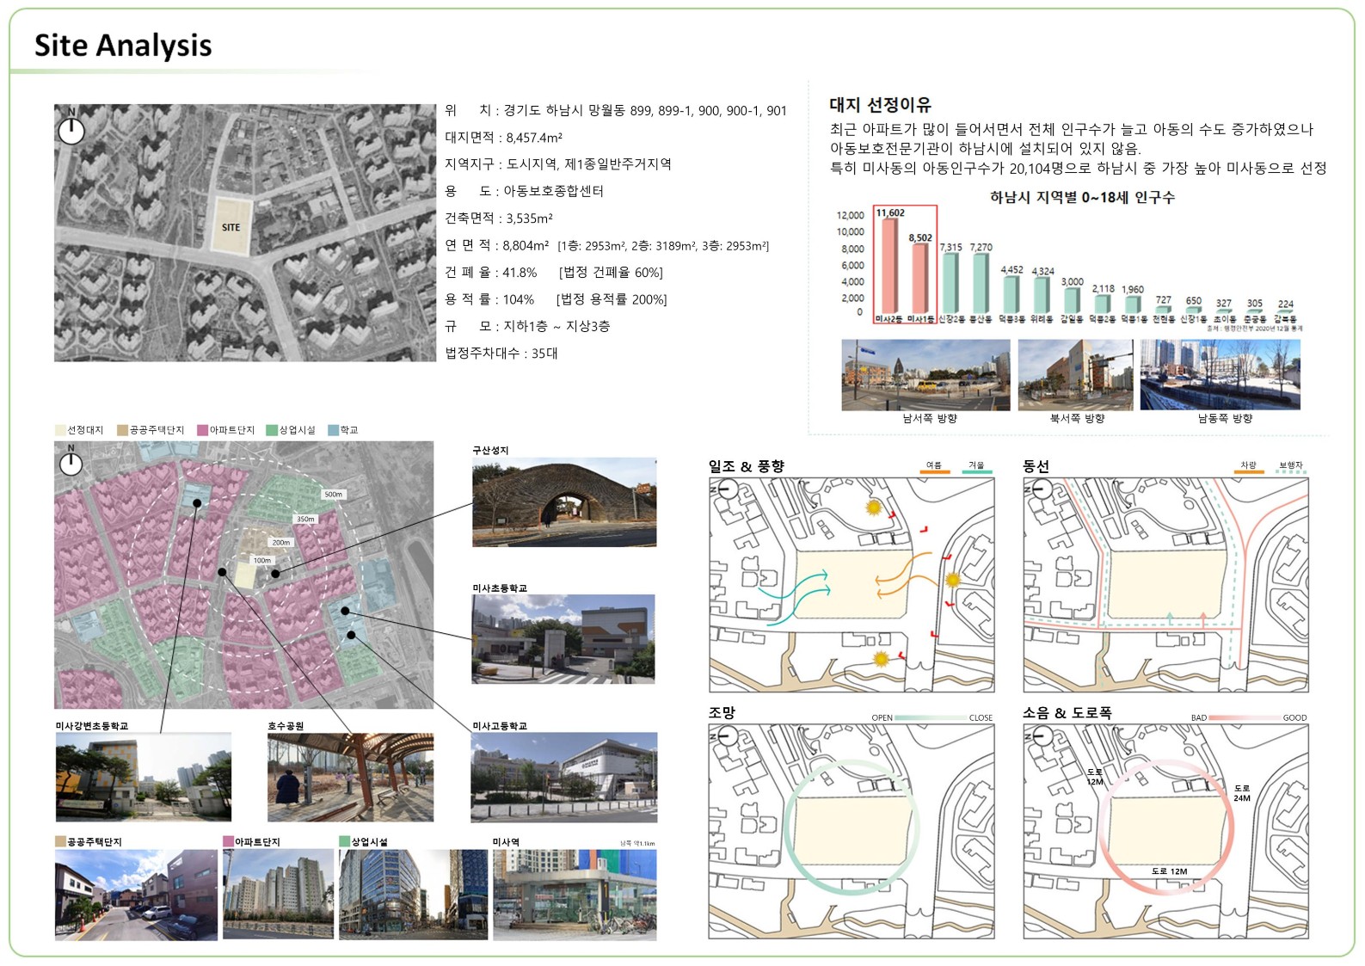
Task: Select the pink 아파트단지 swatch in the map legend
Action: tap(202, 430)
